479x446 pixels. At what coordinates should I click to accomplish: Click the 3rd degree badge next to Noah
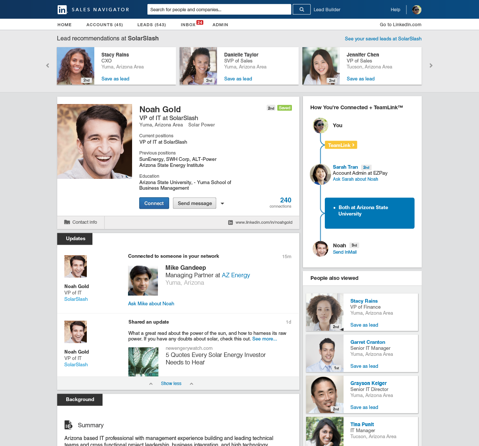[x=354, y=245]
